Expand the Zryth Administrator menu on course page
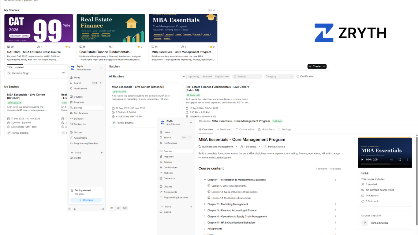The height and width of the screenshot is (235, 418). (x=176, y=123)
